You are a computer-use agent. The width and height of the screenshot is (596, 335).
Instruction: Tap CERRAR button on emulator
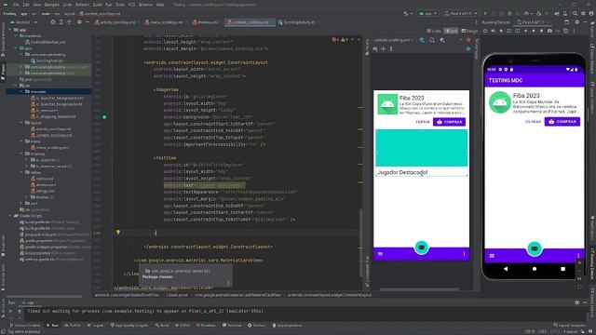tap(533, 122)
